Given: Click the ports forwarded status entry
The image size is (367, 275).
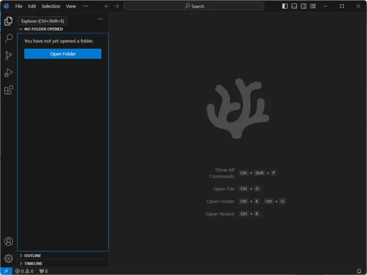Looking at the screenshot, I should tap(44, 271).
